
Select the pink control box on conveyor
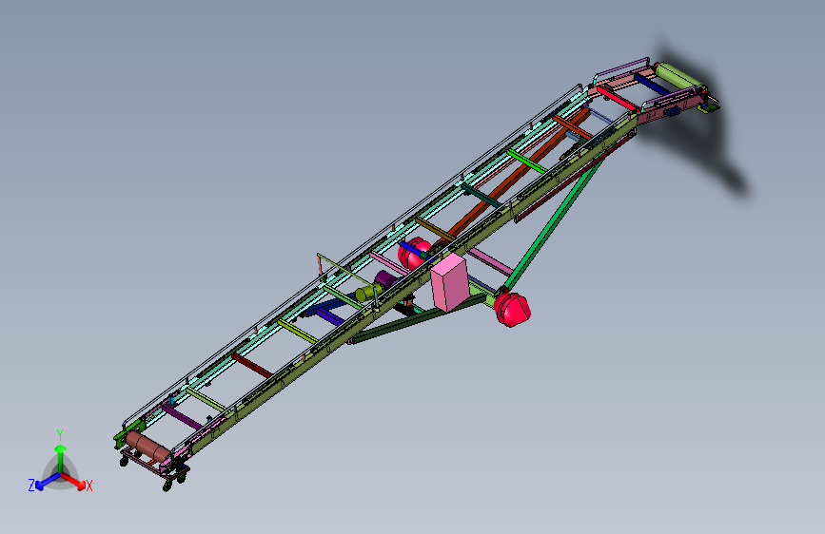coord(450,283)
